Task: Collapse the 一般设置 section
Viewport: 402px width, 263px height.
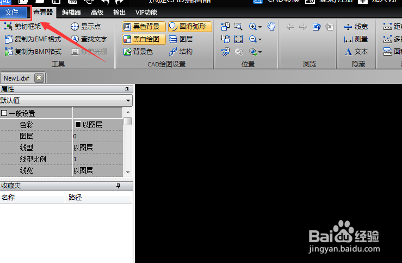Action: (x=4, y=113)
